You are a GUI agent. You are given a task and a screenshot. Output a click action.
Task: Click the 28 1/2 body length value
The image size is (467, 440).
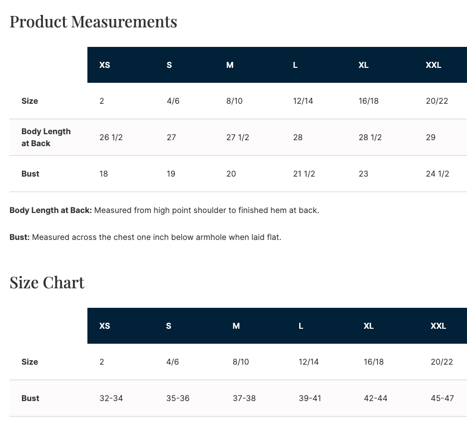(x=370, y=137)
